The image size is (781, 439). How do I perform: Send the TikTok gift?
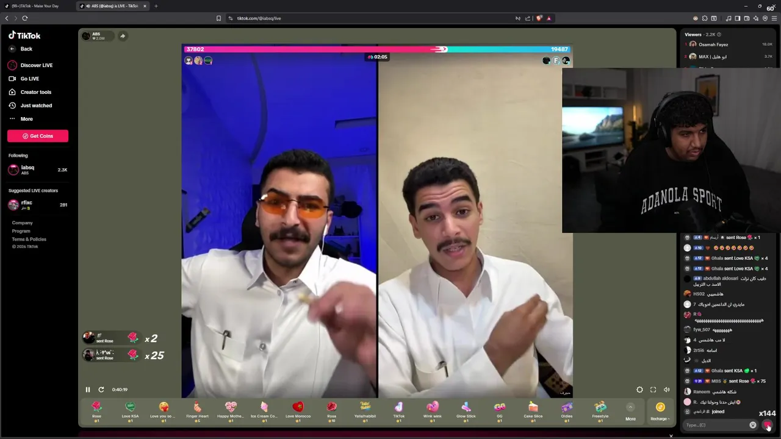(x=398, y=411)
